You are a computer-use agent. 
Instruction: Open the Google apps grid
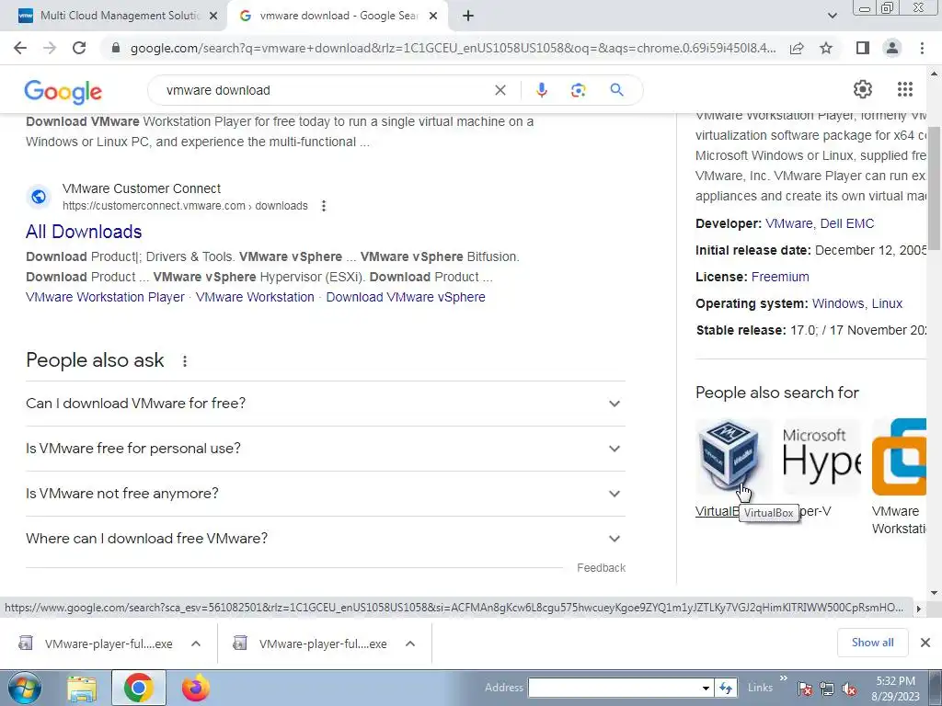coord(905,89)
